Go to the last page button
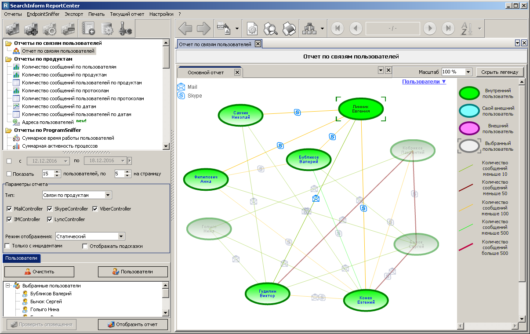Screen dimensions: 530x334 click(448, 29)
